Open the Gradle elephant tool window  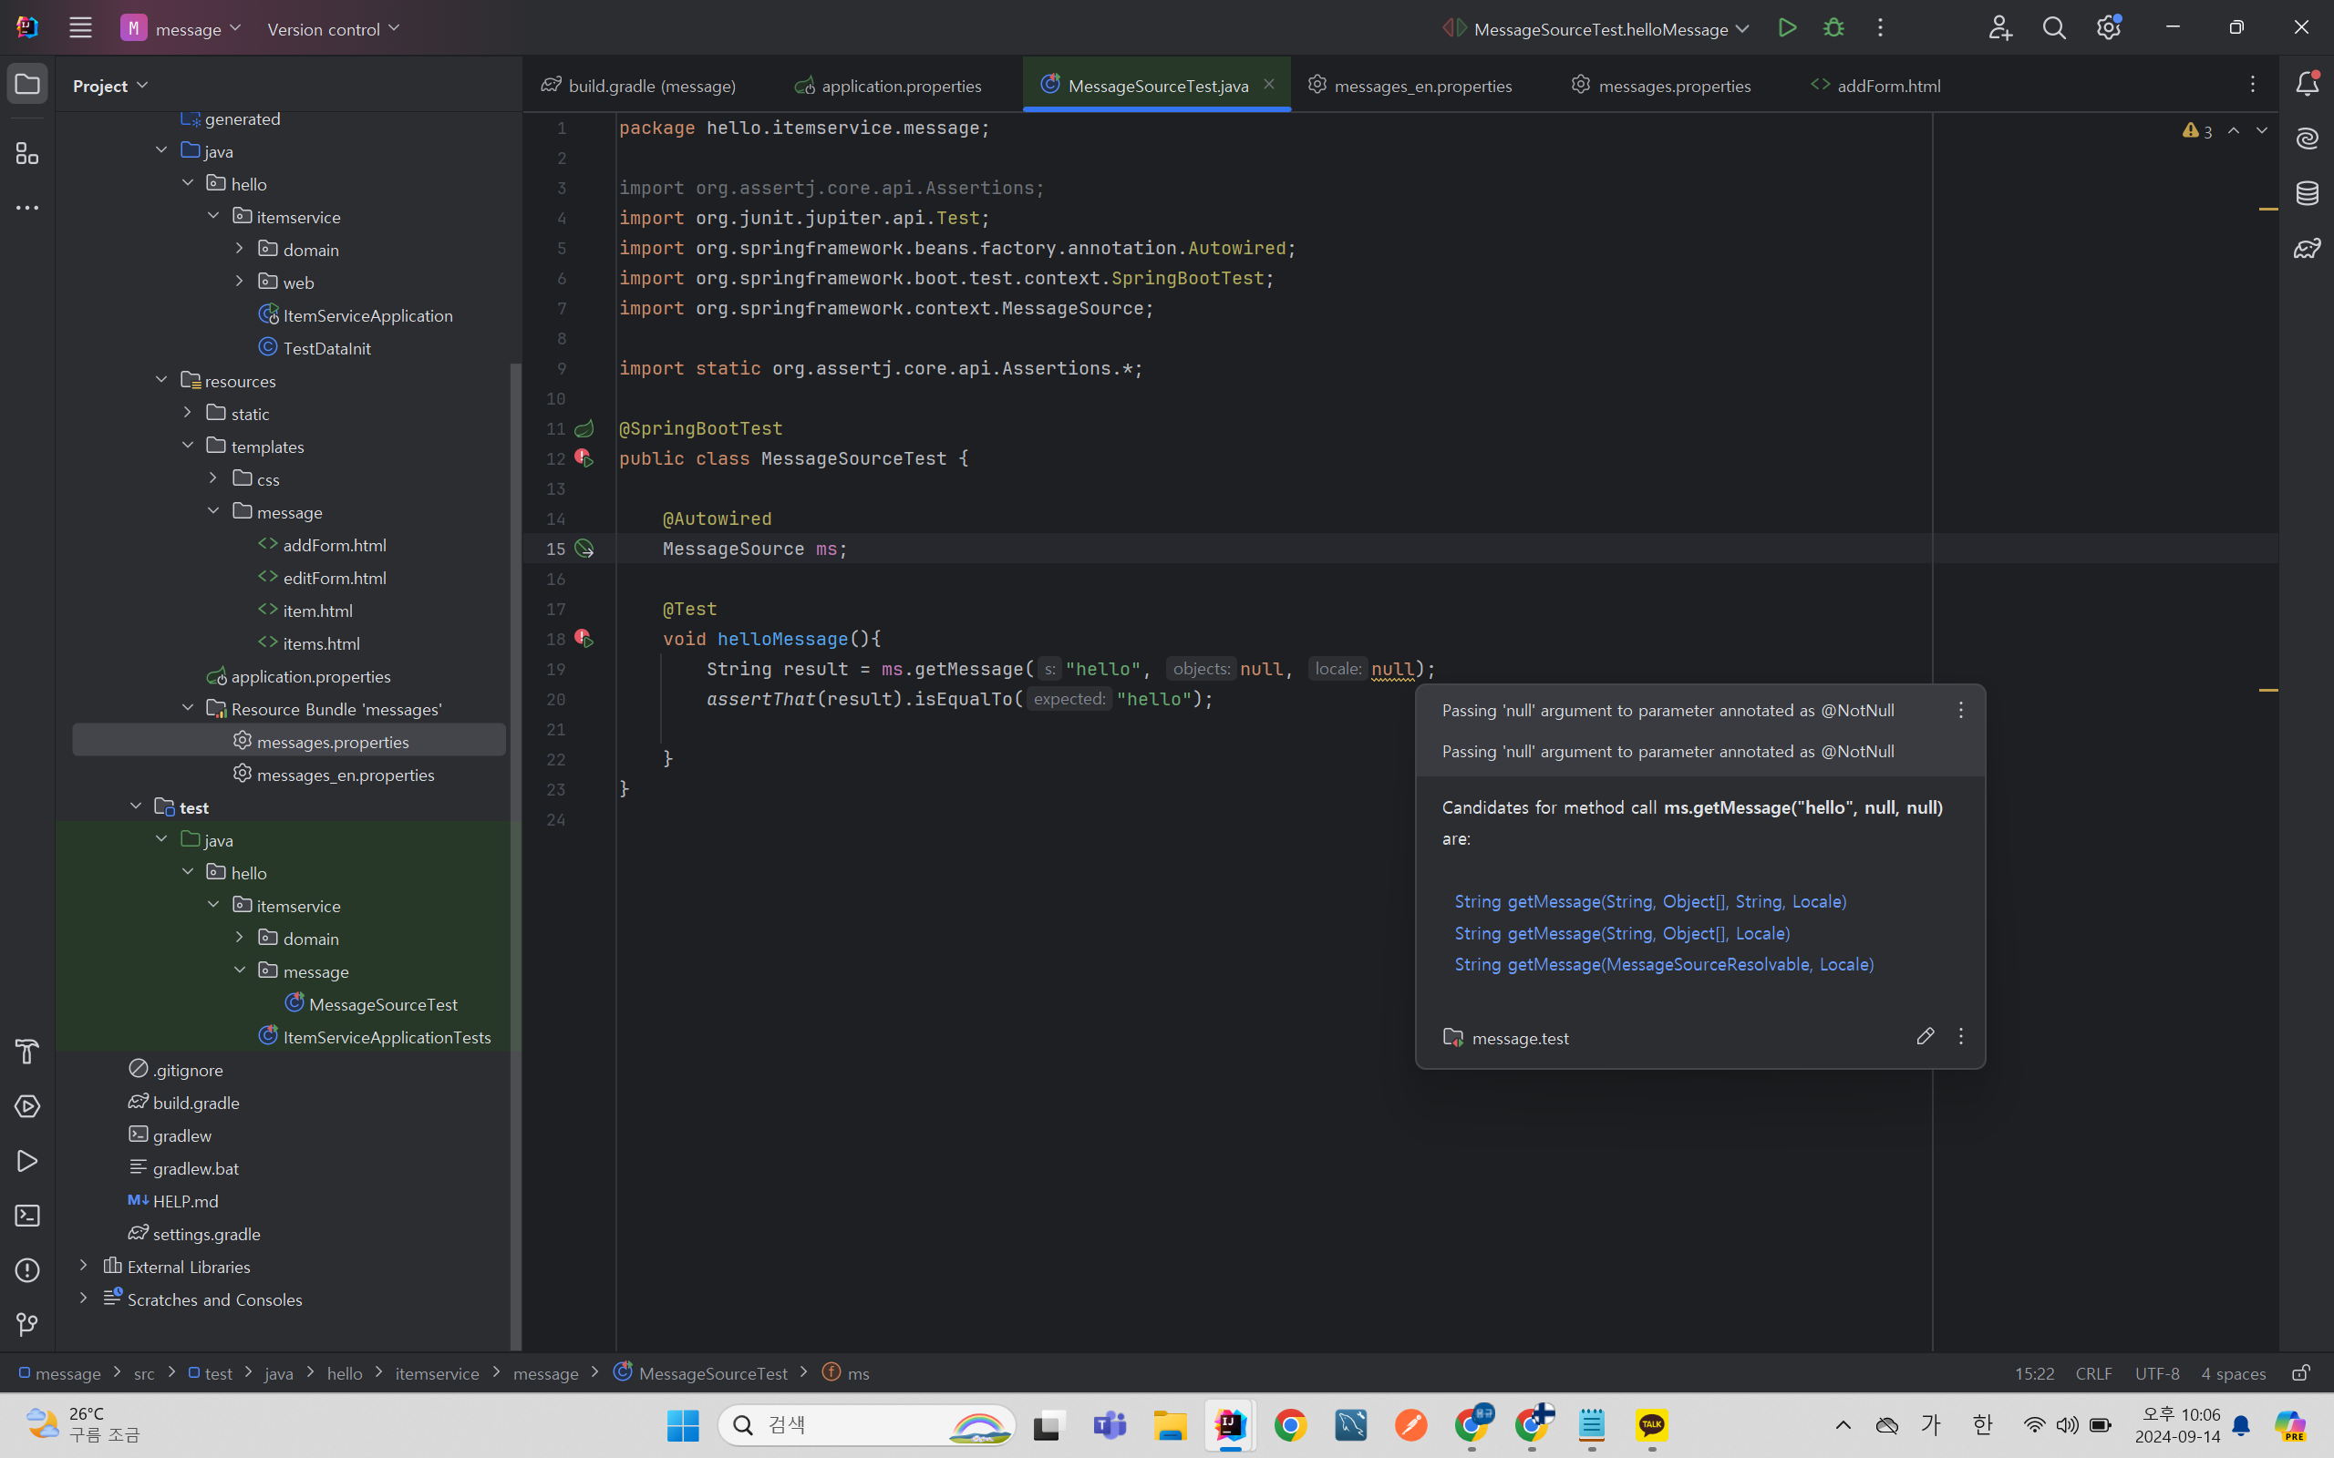[x=2307, y=249]
